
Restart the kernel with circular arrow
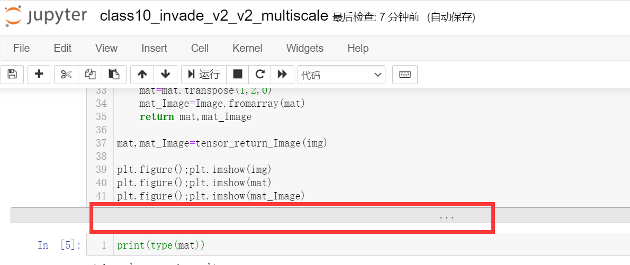click(x=259, y=75)
